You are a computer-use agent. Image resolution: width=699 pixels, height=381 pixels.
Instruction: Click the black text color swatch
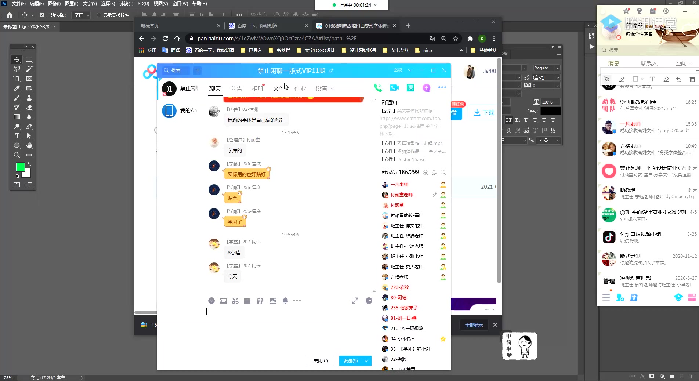click(x=550, y=110)
